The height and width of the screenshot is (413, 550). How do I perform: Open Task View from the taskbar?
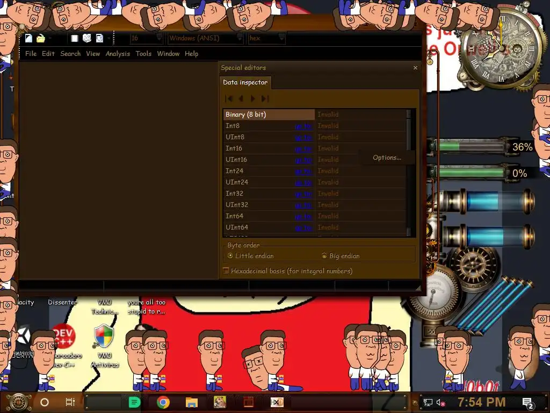[70, 402]
